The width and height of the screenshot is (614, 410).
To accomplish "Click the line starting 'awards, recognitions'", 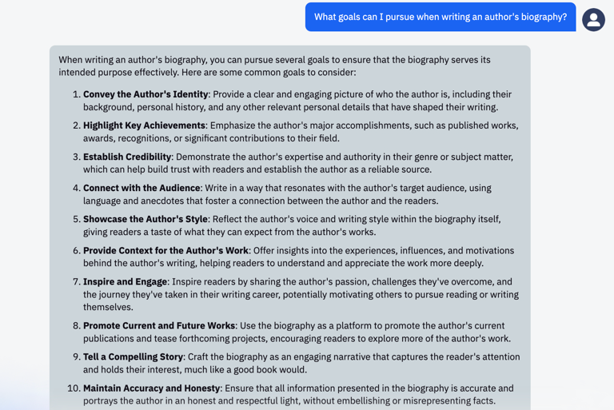I will tap(211, 138).
